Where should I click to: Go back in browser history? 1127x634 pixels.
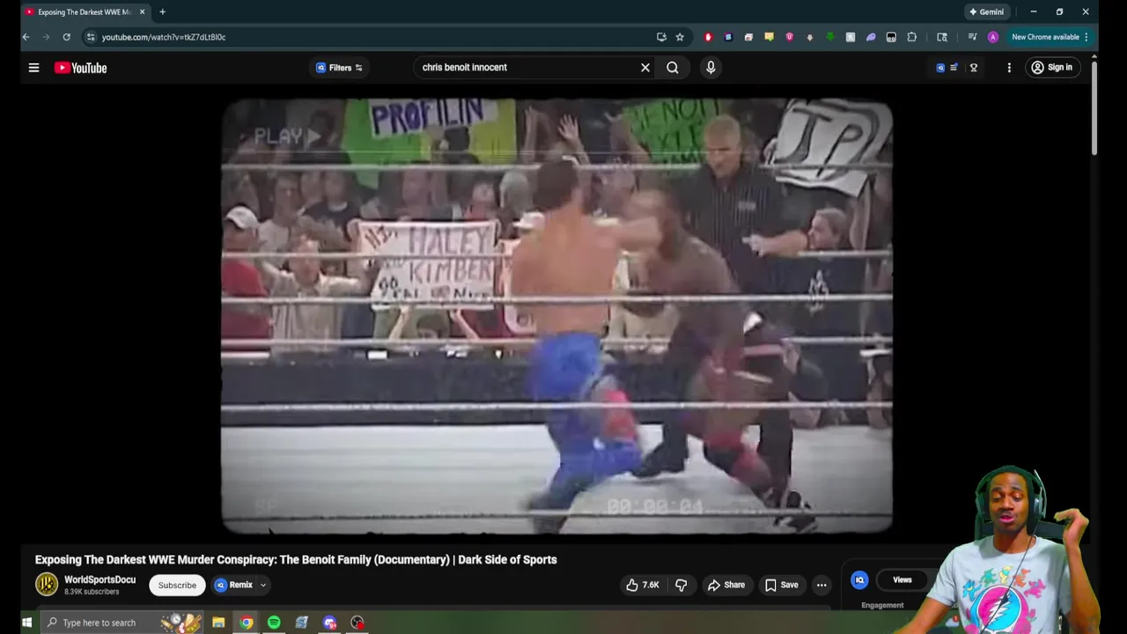(x=26, y=37)
